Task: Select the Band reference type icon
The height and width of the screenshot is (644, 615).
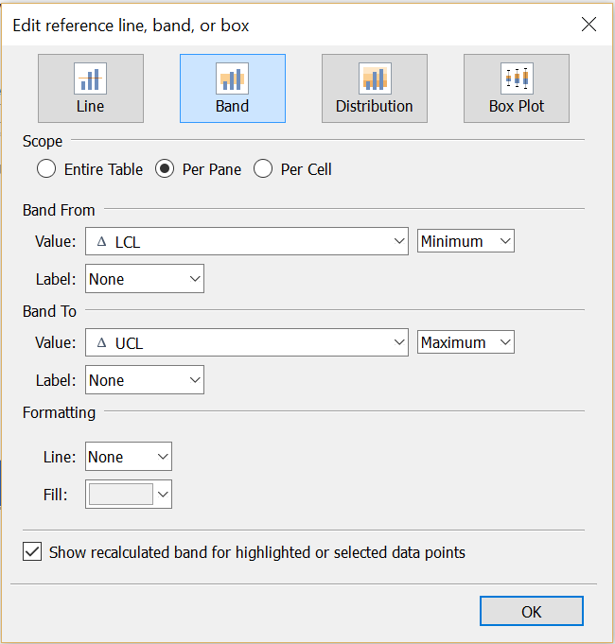Action: [232, 78]
